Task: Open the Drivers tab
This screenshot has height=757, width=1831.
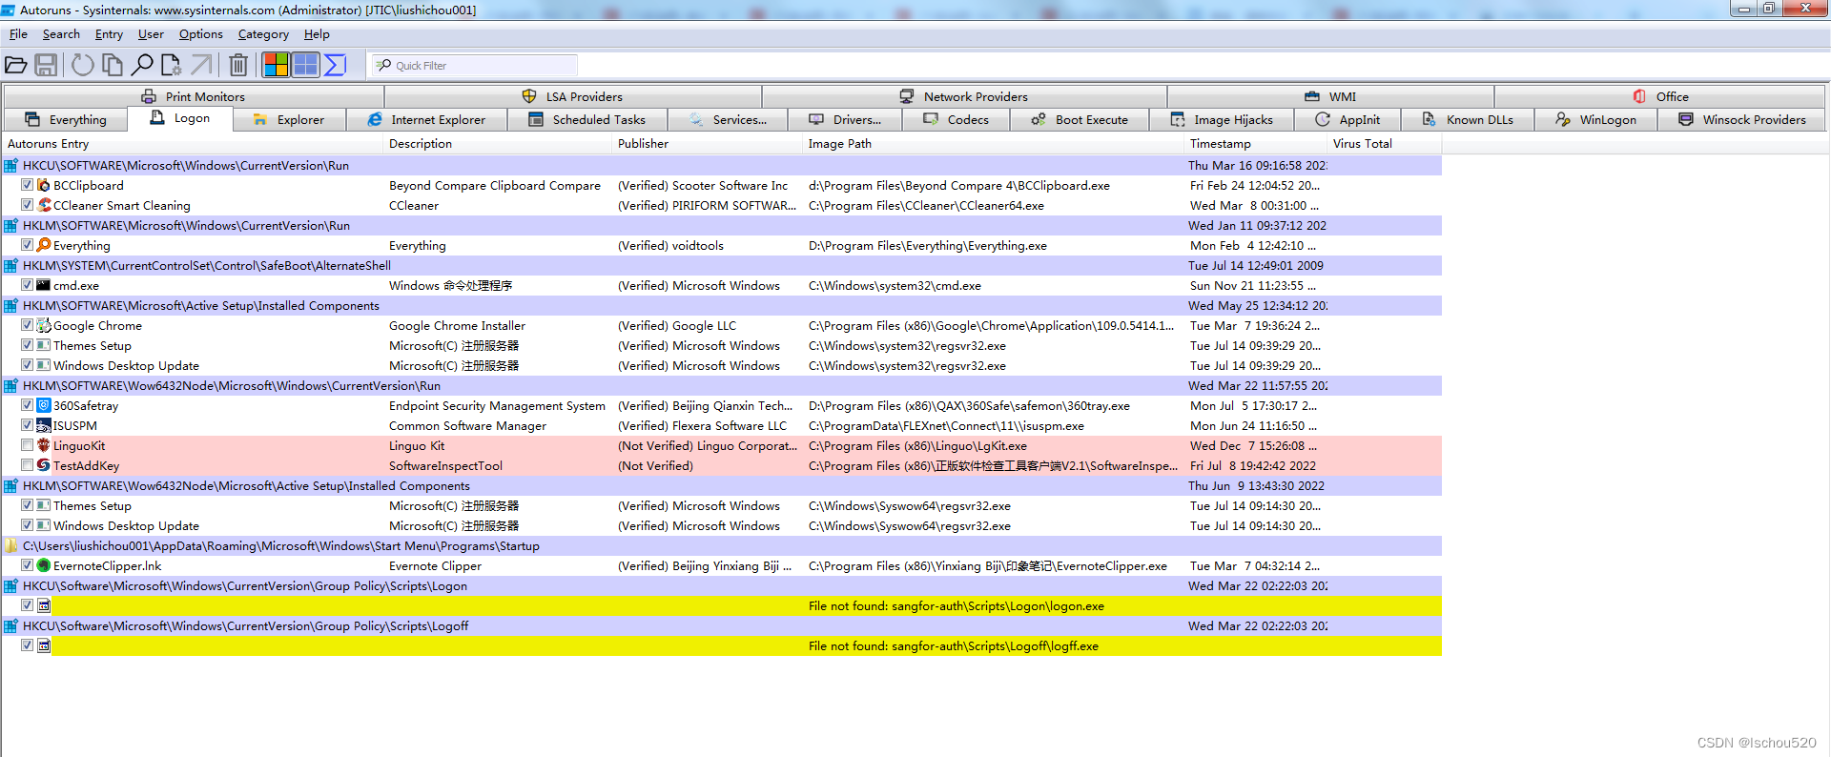Action: [845, 119]
